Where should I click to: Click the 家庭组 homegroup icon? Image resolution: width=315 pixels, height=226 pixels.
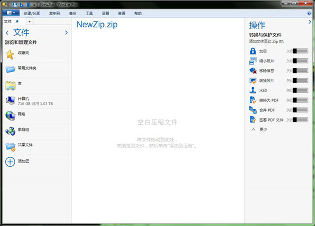pos(10,131)
